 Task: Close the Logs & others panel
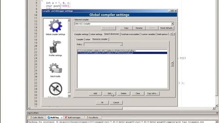point(217,113)
